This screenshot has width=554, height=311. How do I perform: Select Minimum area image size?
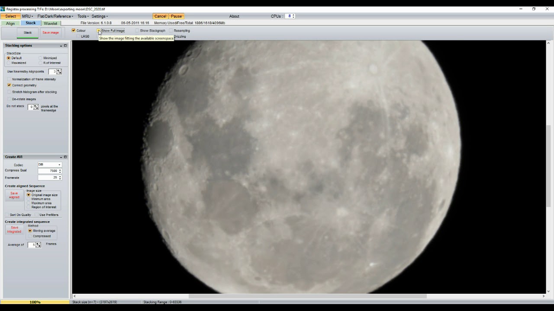(x=29, y=199)
